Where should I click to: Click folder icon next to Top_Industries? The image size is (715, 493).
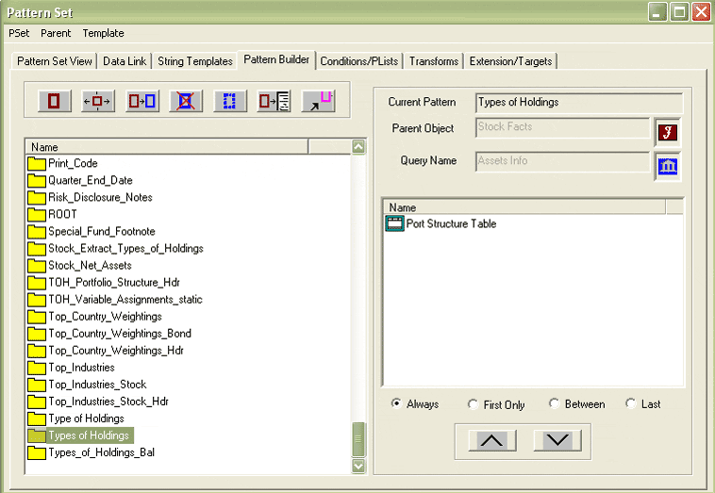click(x=37, y=368)
